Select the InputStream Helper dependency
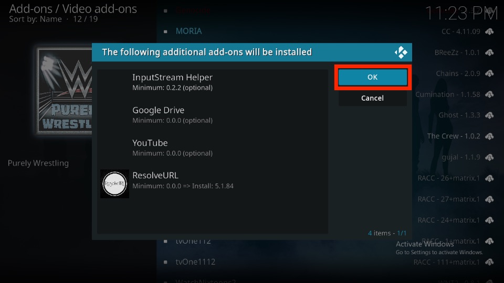Image resolution: width=504 pixels, height=283 pixels. coord(213,82)
